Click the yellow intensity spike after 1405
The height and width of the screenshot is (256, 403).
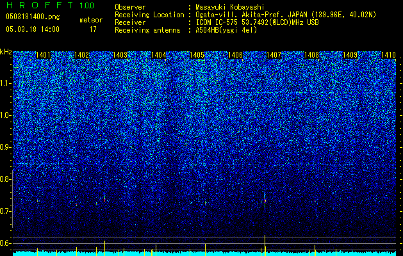coord(206,250)
